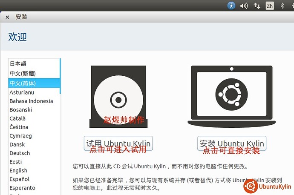Select Eesti in the language list
Viewport: 294px width, 195px height.
(x=34, y=162)
